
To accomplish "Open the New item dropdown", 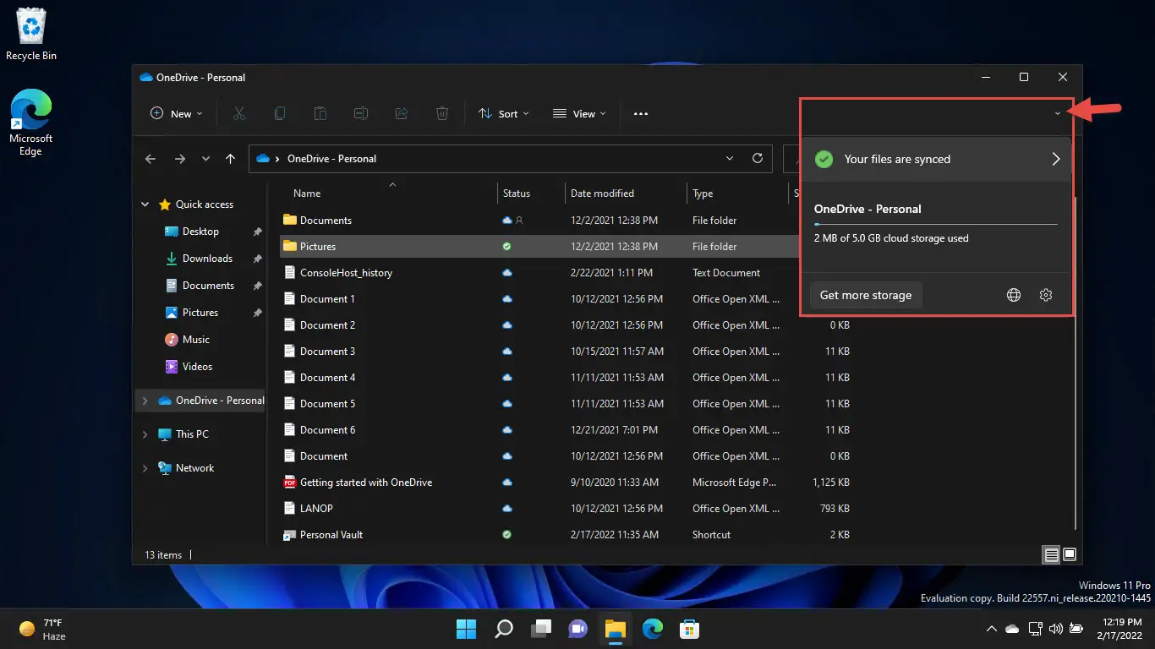I will 176,113.
